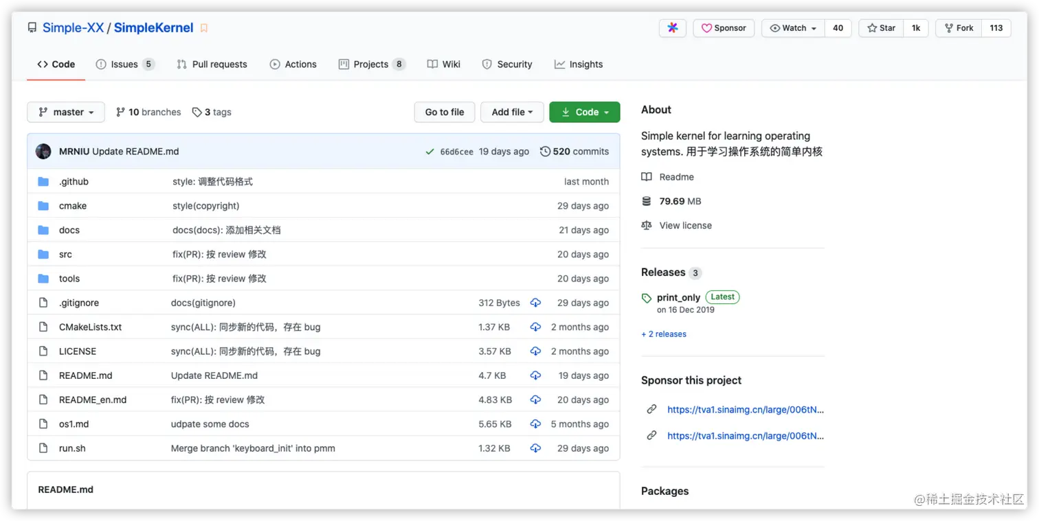This screenshot has height=521, width=1039.
Task: Open the MRNIU author link
Action: click(x=74, y=152)
